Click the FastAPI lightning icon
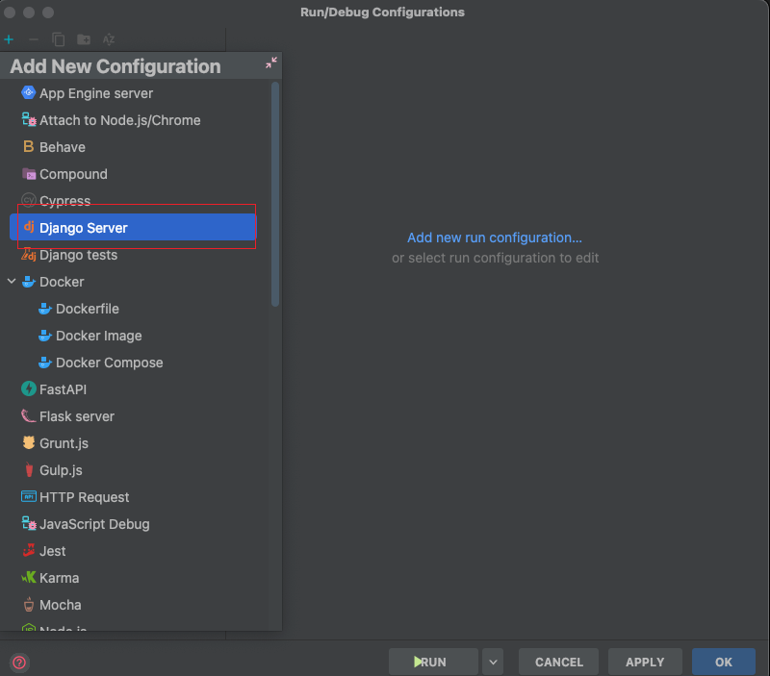This screenshot has width=770, height=676. [x=29, y=388]
